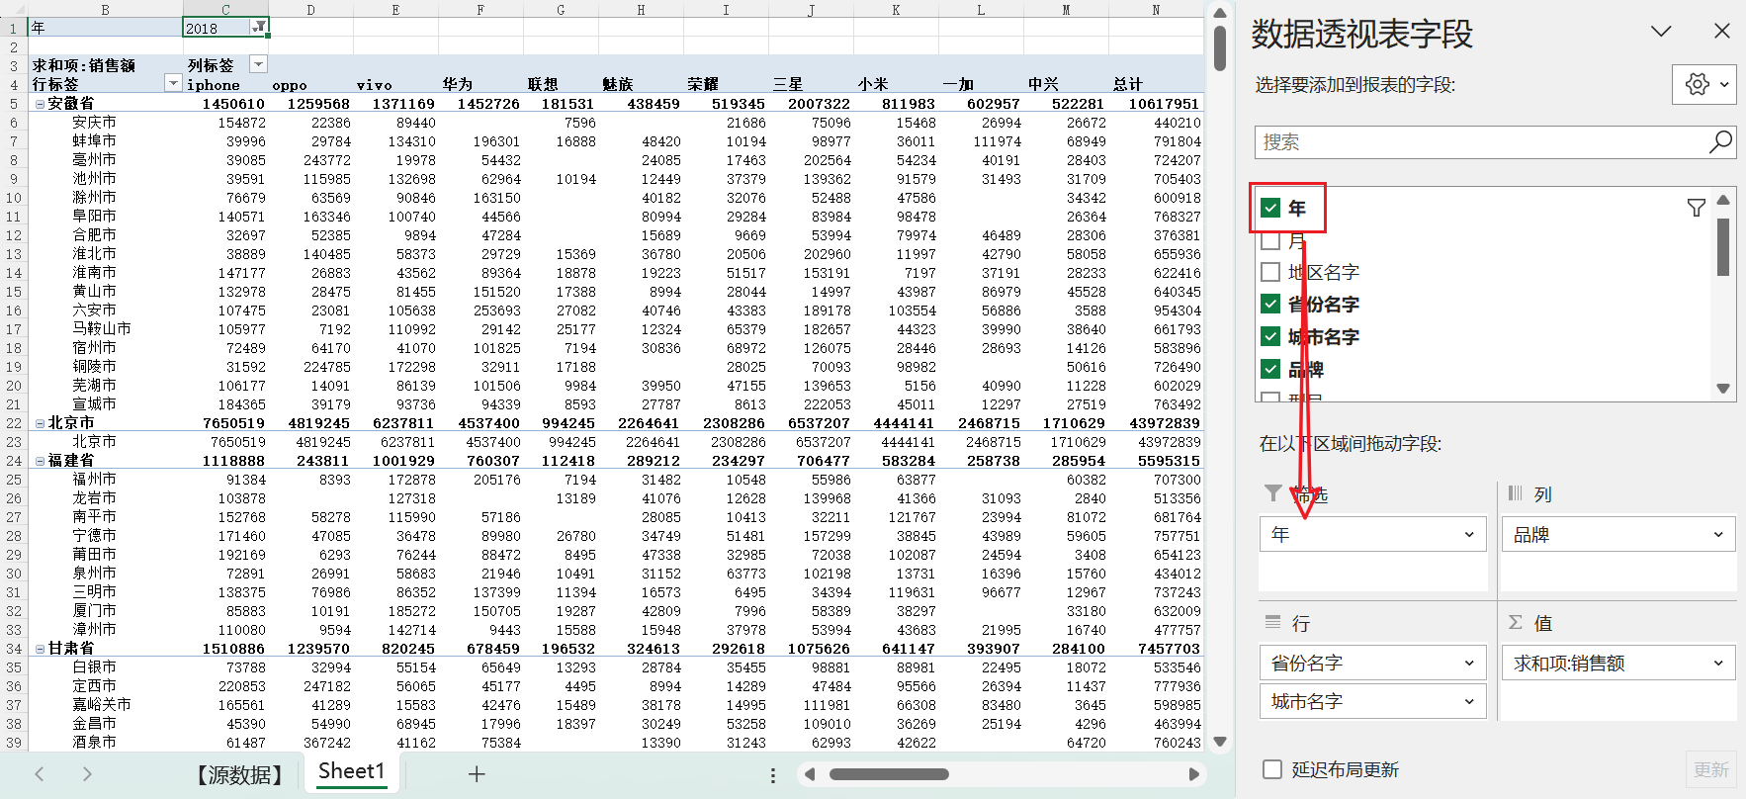1746x799 pixels.
Task: Select the 合肥市 row cell
Action: 106,235
